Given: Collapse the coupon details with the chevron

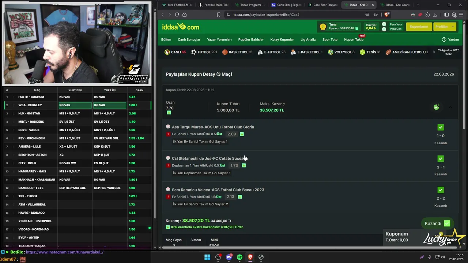Looking at the screenshot, I should click(x=450, y=107).
